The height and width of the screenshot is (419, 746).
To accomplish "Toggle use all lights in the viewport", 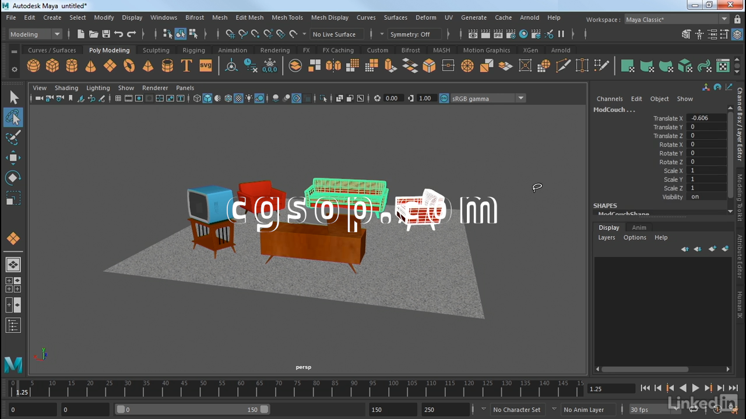I will pos(249,98).
